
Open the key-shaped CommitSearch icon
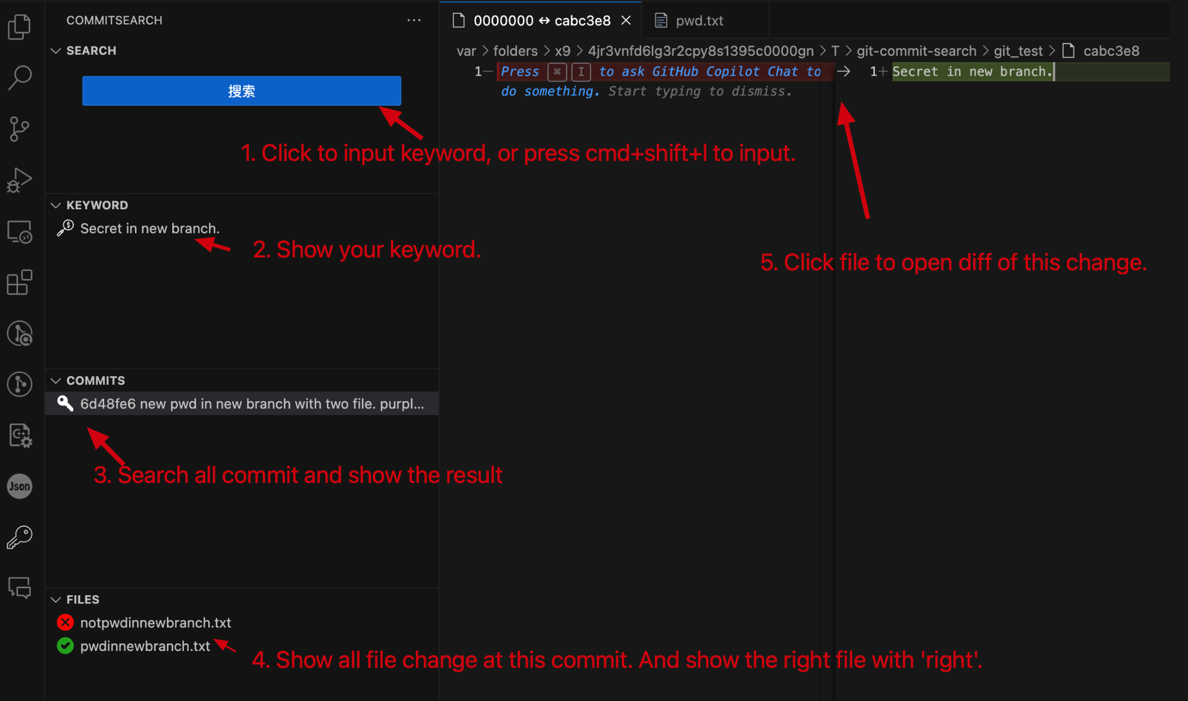point(20,537)
